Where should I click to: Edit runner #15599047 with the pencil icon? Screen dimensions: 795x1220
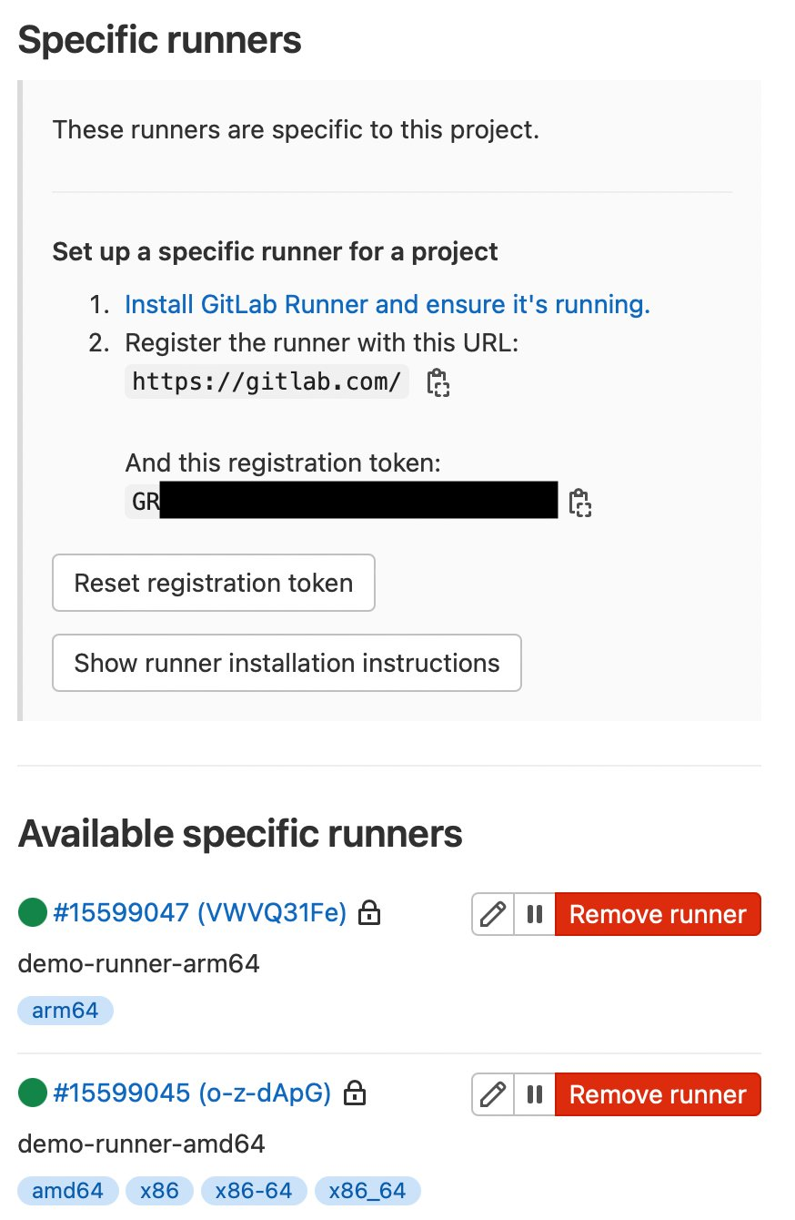pyautogui.click(x=491, y=914)
